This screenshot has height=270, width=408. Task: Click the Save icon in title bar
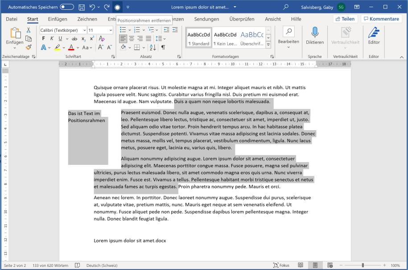point(82,7)
